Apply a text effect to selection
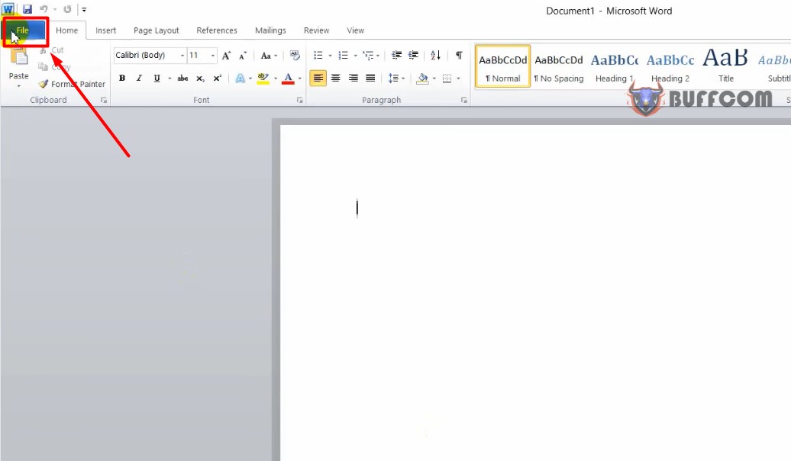791x461 pixels. point(240,78)
